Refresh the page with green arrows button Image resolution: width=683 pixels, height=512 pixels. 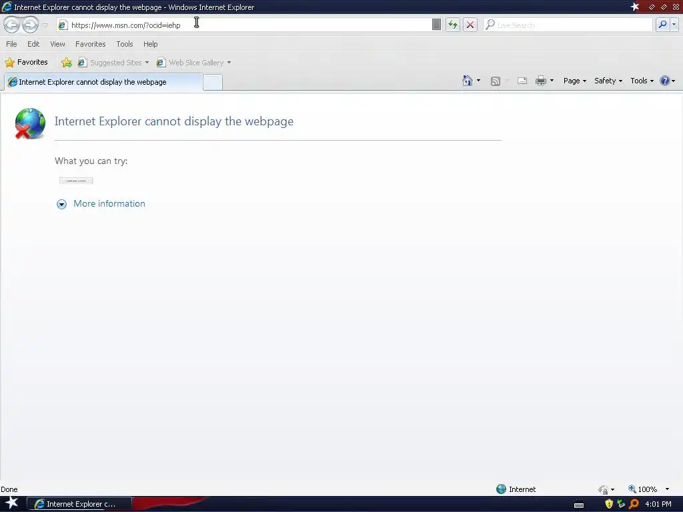[x=453, y=25]
